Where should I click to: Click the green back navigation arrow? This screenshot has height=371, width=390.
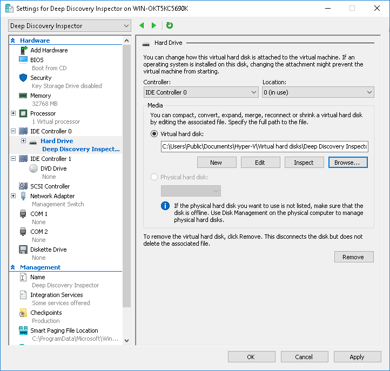tap(142, 25)
